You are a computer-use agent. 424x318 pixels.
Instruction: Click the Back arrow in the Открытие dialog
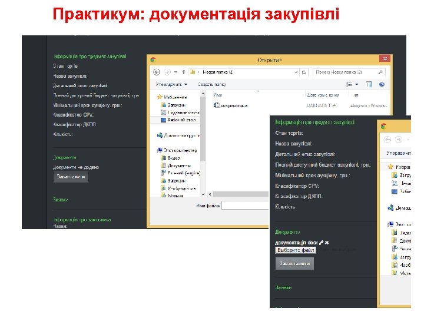[157, 72]
